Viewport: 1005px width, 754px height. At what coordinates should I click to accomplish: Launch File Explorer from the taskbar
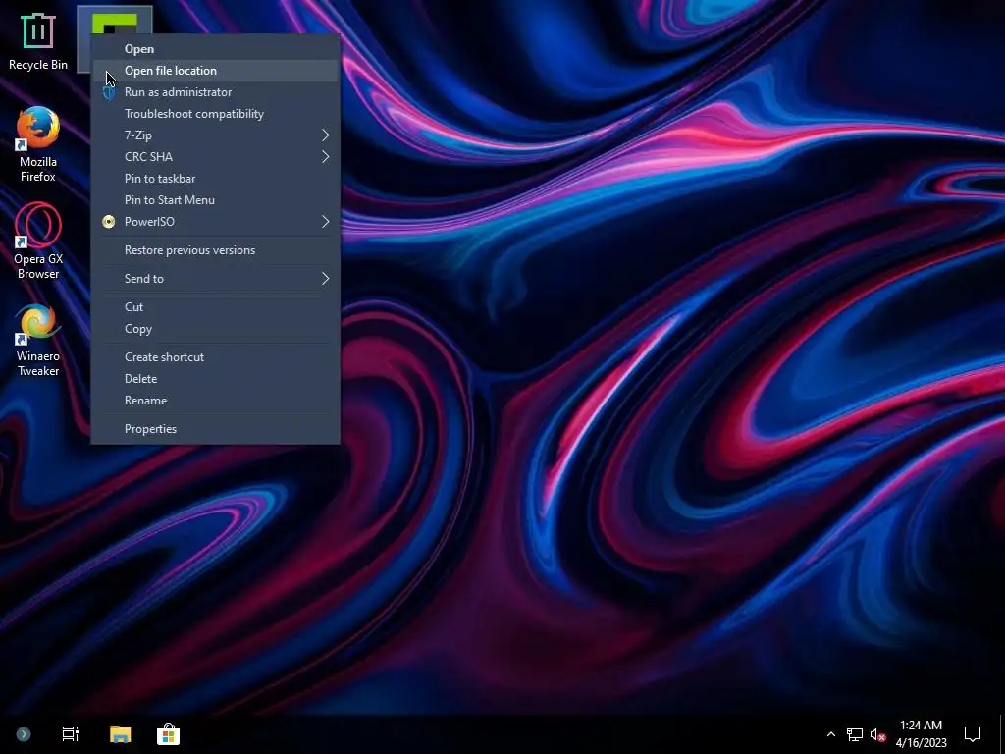[120, 734]
